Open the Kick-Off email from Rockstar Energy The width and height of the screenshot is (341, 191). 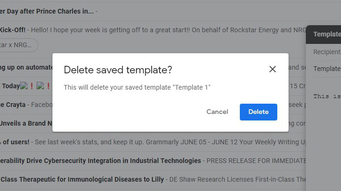tap(141, 30)
